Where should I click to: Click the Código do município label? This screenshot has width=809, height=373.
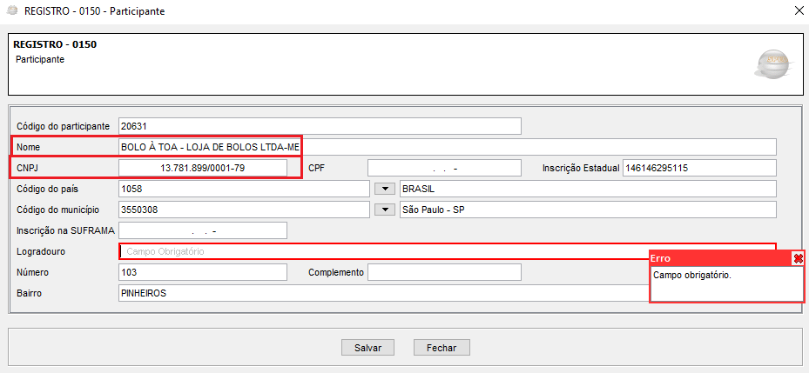(x=57, y=210)
